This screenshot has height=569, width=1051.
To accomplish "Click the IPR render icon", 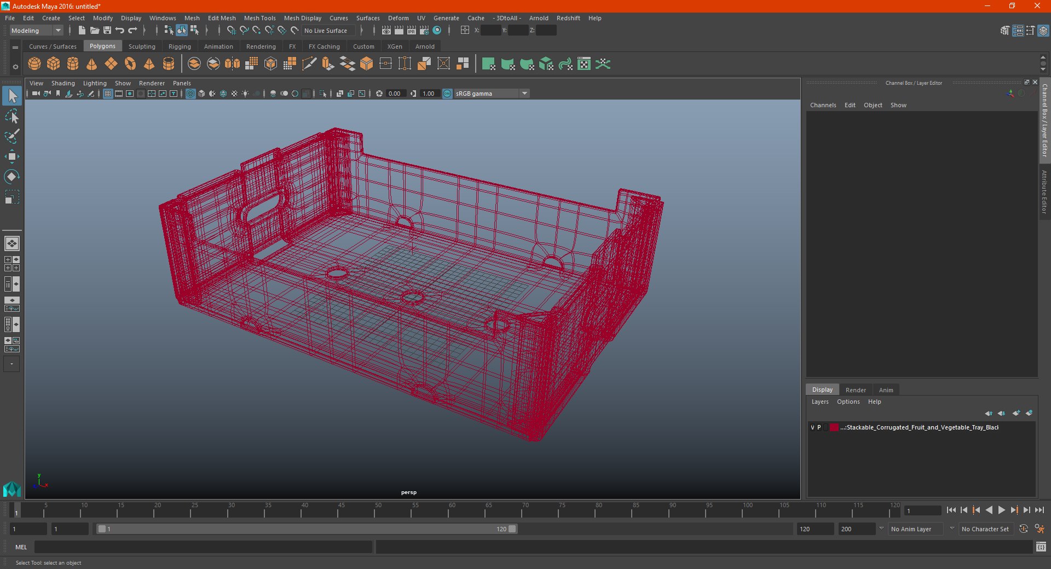I will [x=412, y=31].
